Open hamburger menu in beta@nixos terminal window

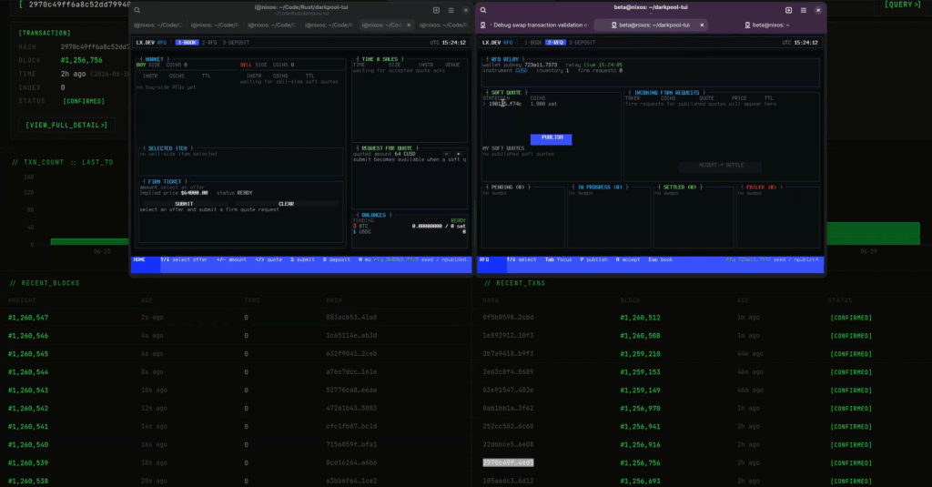[804, 10]
